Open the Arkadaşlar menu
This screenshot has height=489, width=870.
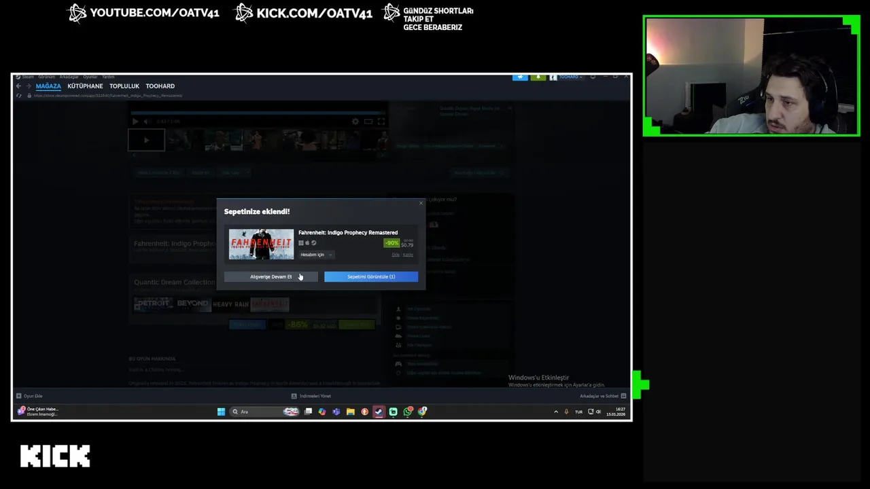[x=69, y=77]
